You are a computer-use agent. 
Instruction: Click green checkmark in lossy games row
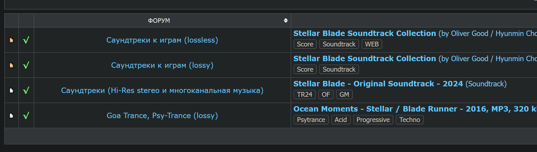(26, 65)
